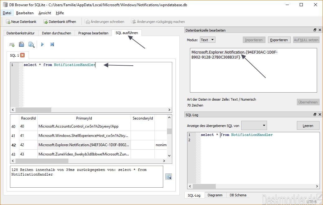Switch to the Diagramm tab
Screen dimensions: 323x205
click(x=215, y=195)
